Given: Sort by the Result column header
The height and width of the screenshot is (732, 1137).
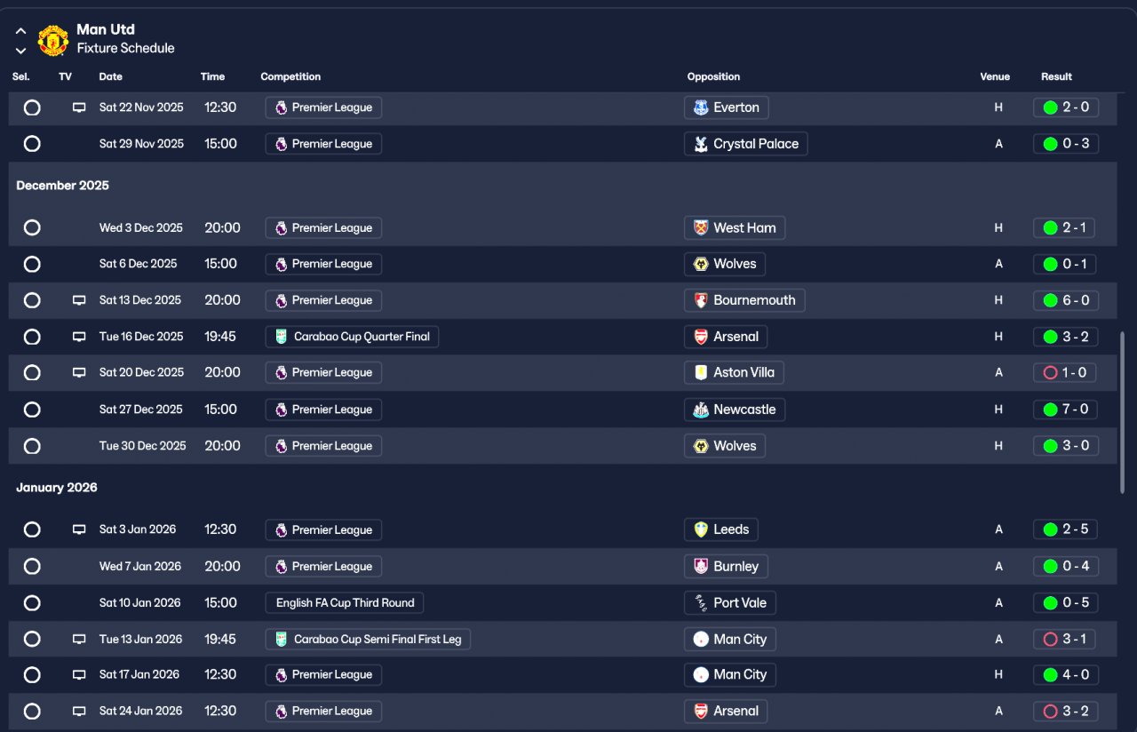Looking at the screenshot, I should pos(1056,76).
